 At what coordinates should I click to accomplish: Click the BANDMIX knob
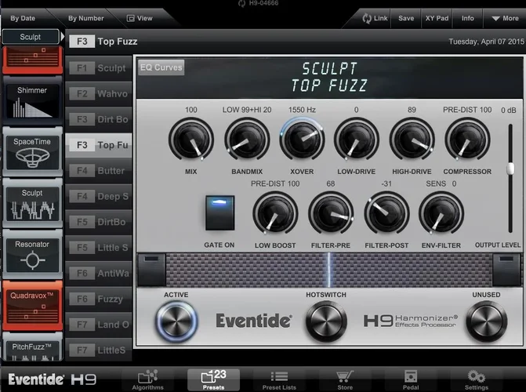point(247,140)
